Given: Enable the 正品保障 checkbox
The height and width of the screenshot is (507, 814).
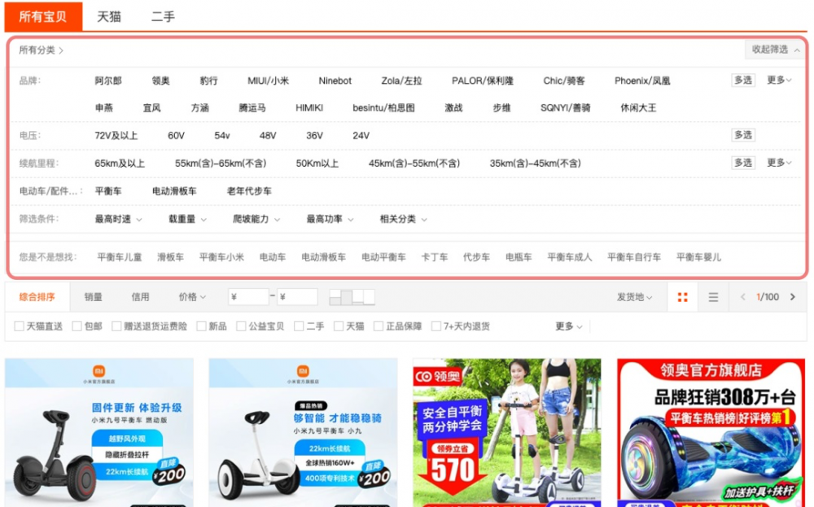Looking at the screenshot, I should coord(379,326).
